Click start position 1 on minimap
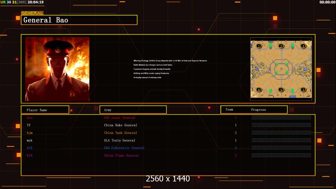 pyautogui.click(x=259, y=46)
